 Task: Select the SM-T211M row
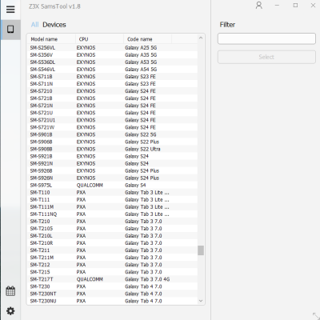click(112, 258)
